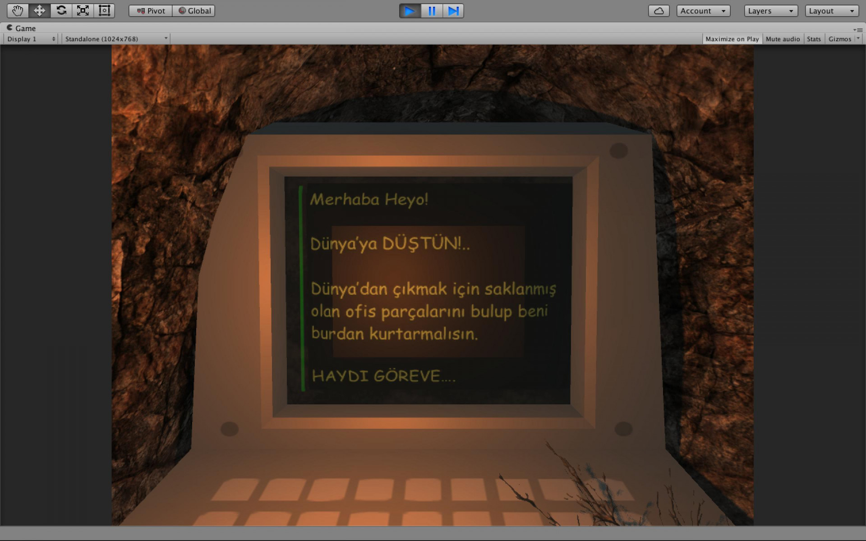This screenshot has height=541, width=866.
Task: Toggle Gizmos in Game view
Action: pyautogui.click(x=839, y=39)
